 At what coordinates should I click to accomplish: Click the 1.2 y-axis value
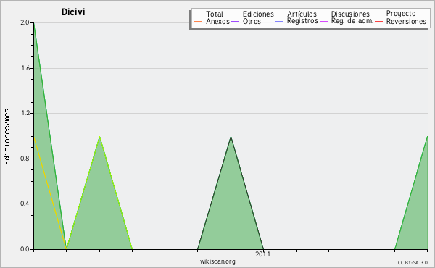[25, 113]
